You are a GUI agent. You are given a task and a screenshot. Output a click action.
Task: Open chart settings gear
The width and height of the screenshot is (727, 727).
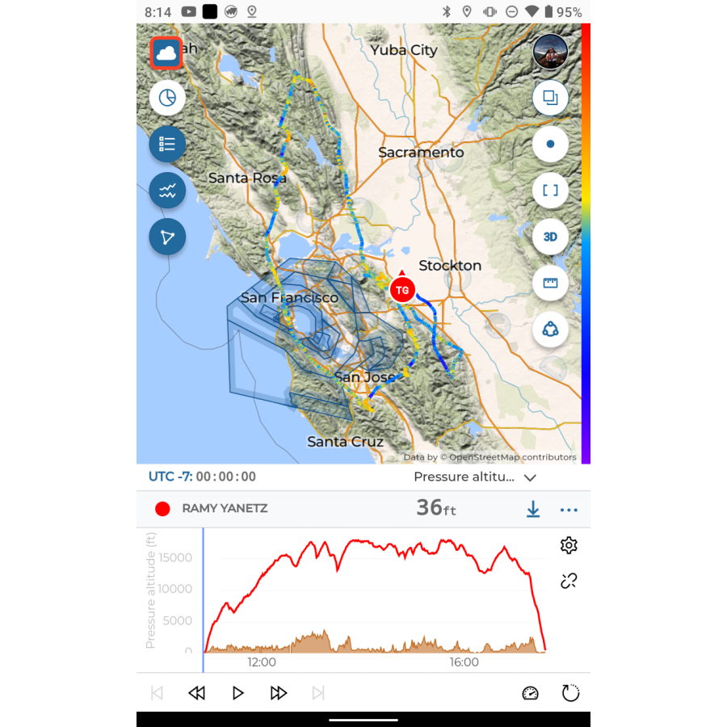pyautogui.click(x=569, y=545)
